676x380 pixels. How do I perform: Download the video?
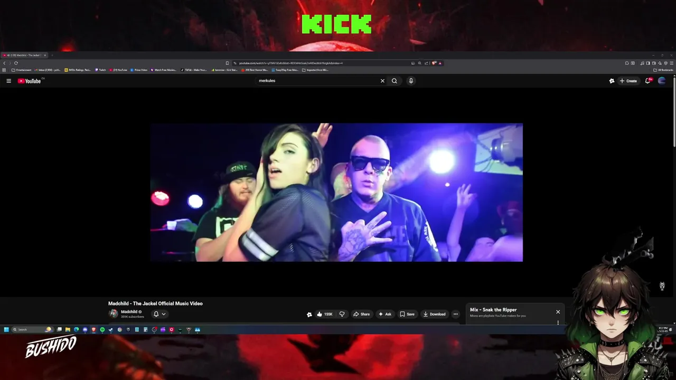(434, 314)
